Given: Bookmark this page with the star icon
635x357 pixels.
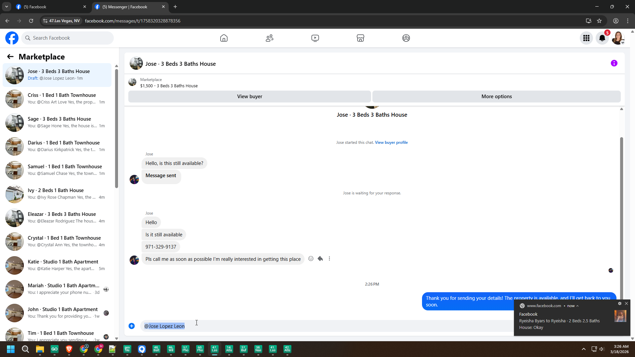Looking at the screenshot, I should [x=599, y=21].
